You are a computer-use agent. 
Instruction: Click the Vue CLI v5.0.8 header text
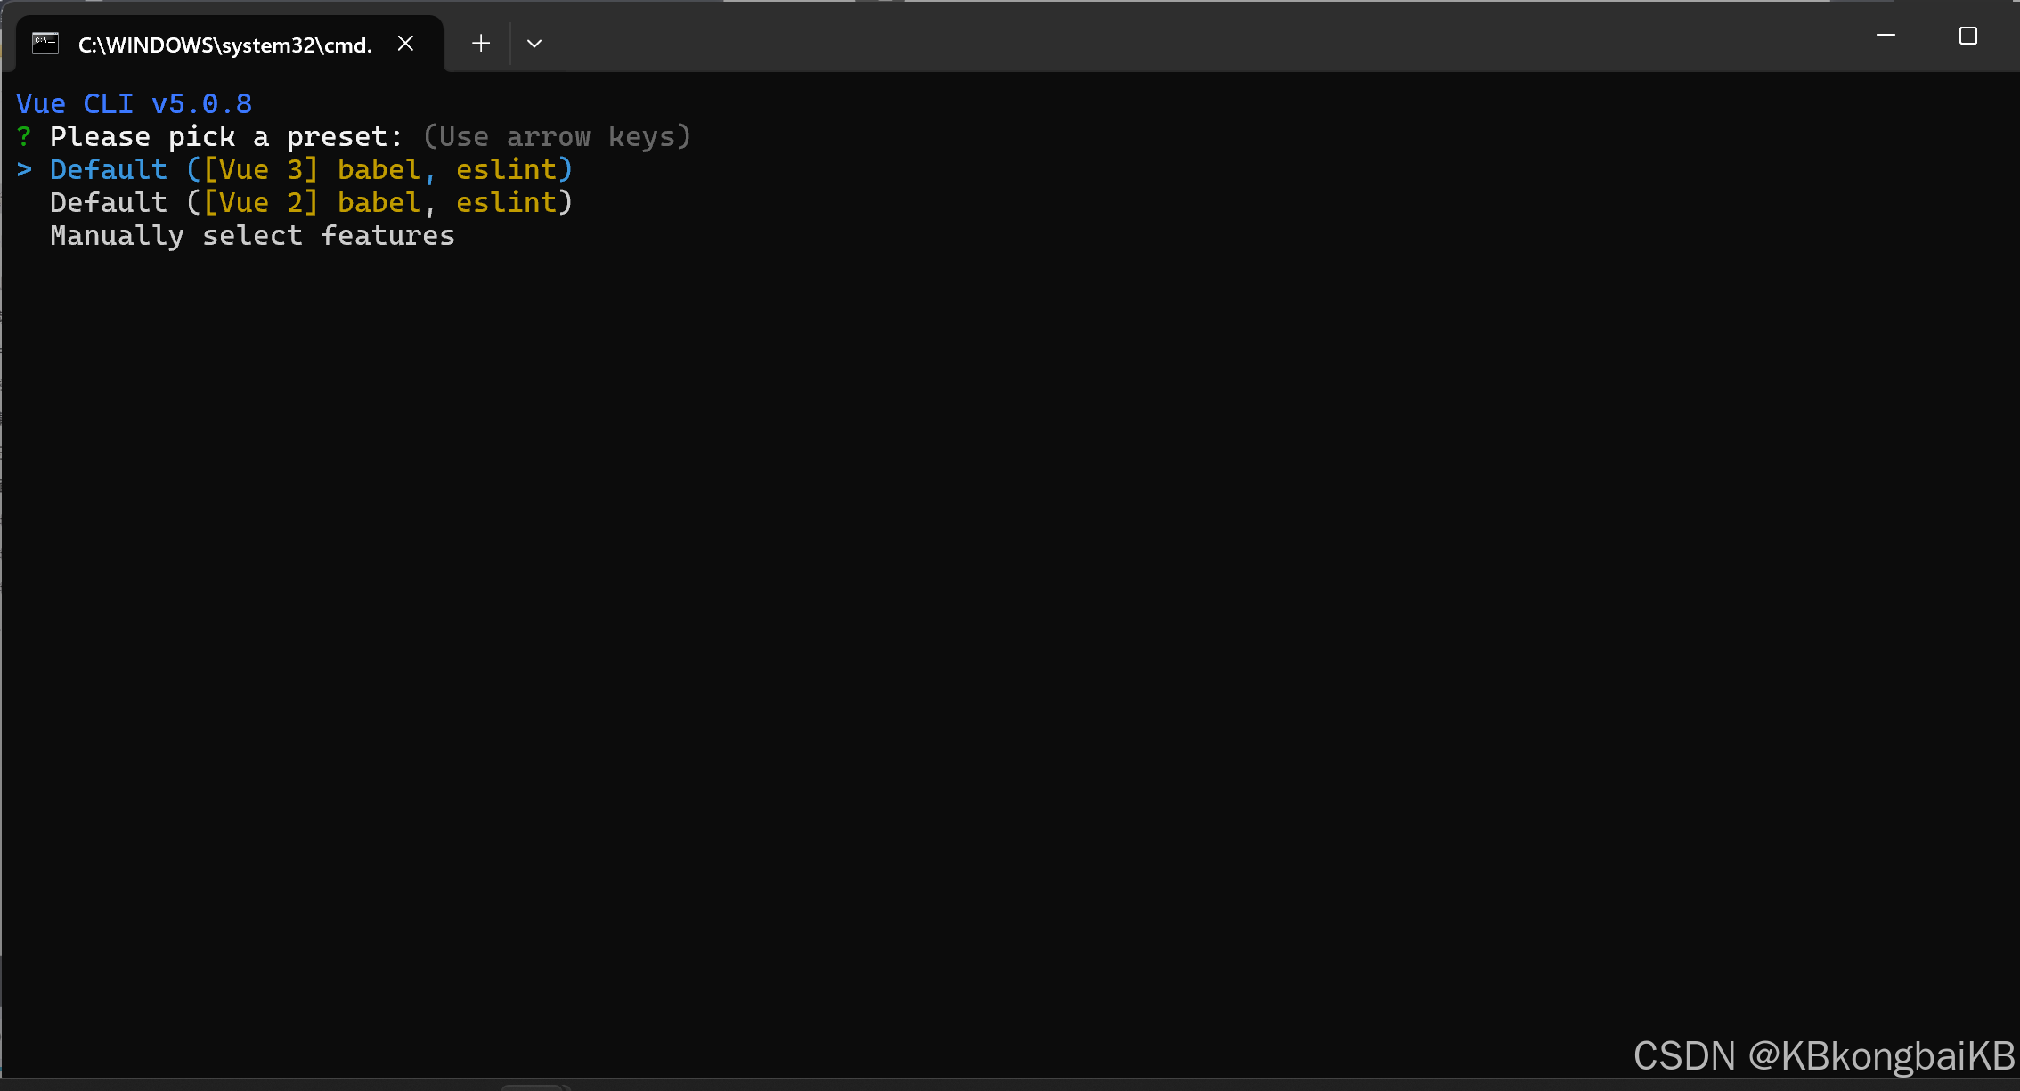pos(134,103)
